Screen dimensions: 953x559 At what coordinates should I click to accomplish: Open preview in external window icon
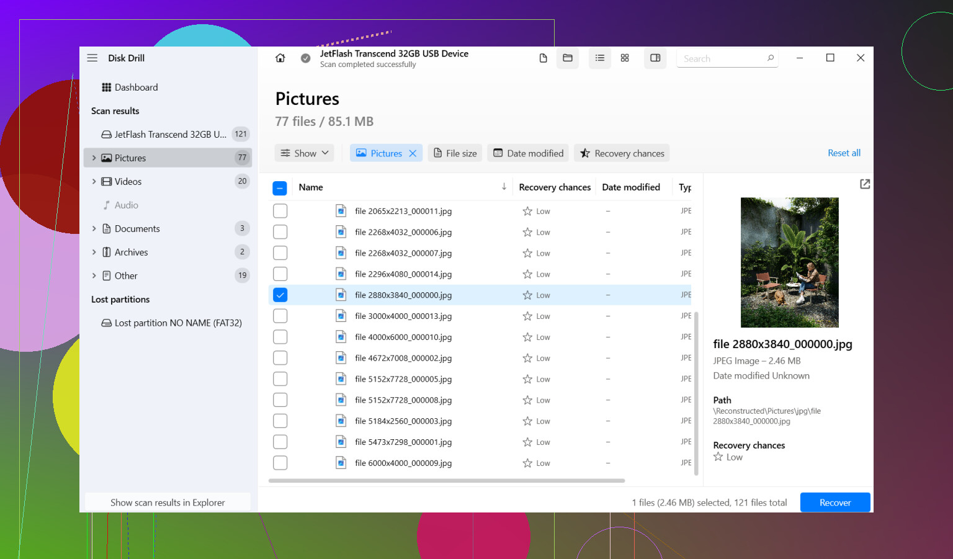click(865, 184)
